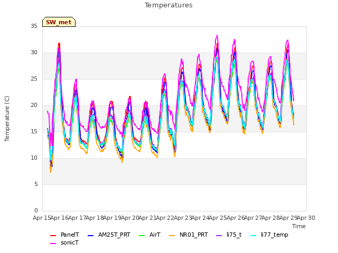Click the 30 y-axis tick label
Screen dimensions: 338x253
[x=34, y=53]
